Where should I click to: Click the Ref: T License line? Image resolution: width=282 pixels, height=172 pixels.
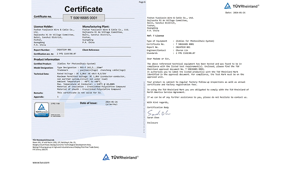(156, 36)
